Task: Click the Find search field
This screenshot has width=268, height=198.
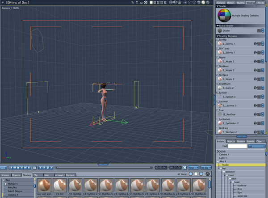Action: pyautogui.click(x=237, y=146)
